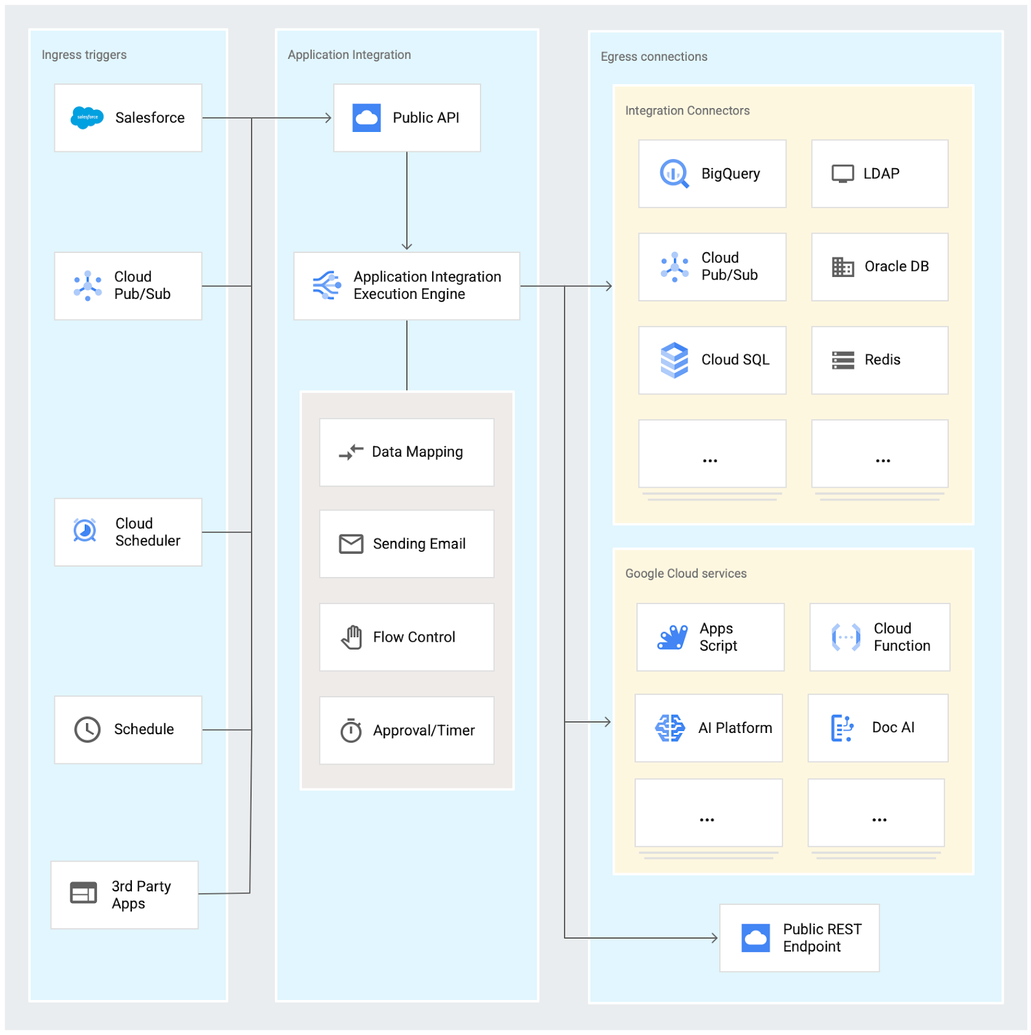Viewport: 1031px width, 1035px height.
Task: Select the AI Platform label
Action: [735, 728]
